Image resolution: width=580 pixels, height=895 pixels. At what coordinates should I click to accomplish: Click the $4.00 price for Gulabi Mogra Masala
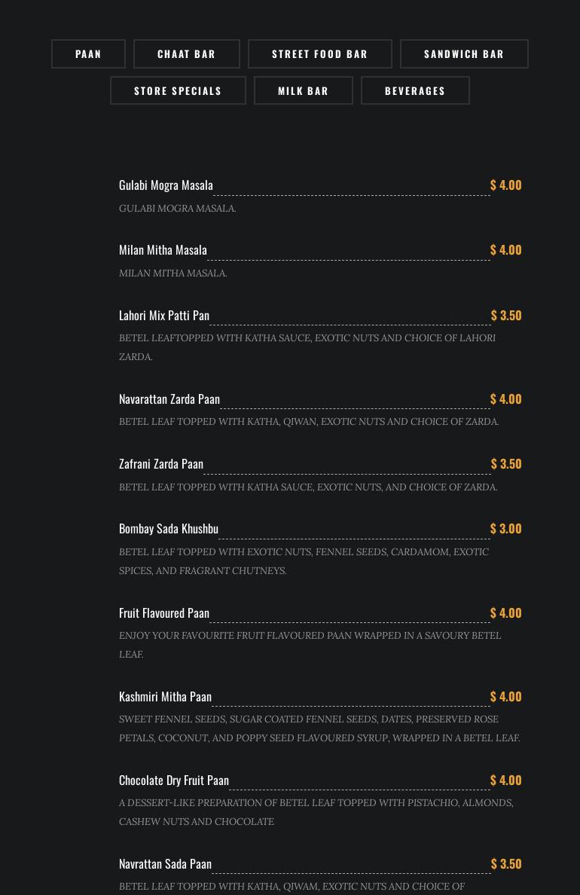click(505, 185)
